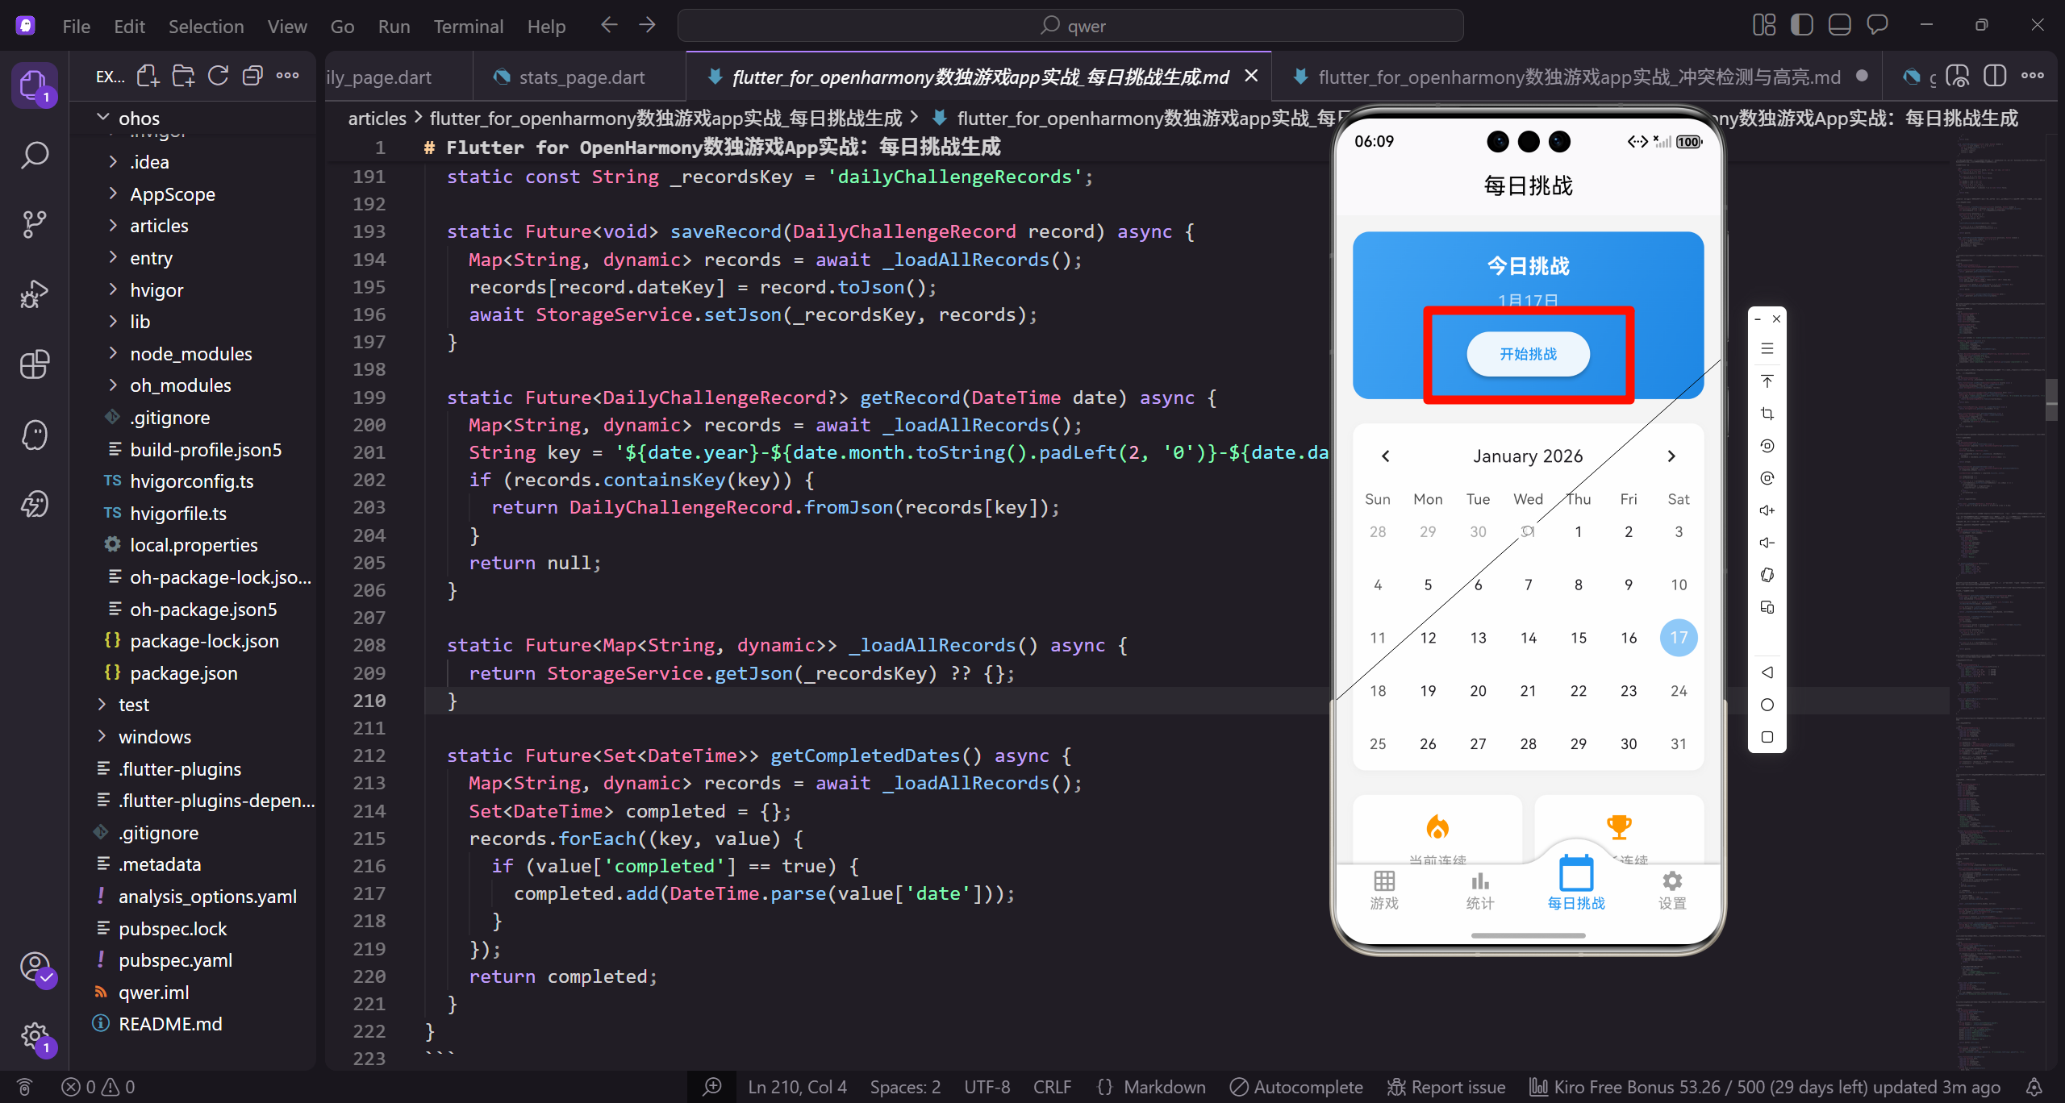The image size is (2065, 1103).
Task: Open the Terminal menu
Action: coord(468,27)
